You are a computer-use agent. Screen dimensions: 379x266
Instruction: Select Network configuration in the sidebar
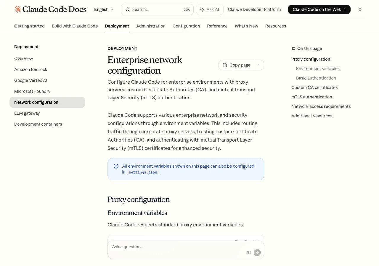(x=47, y=102)
